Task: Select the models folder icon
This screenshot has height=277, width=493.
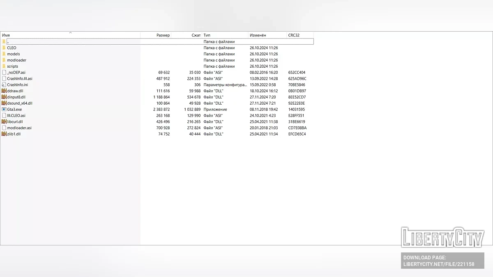Action: pos(4,54)
